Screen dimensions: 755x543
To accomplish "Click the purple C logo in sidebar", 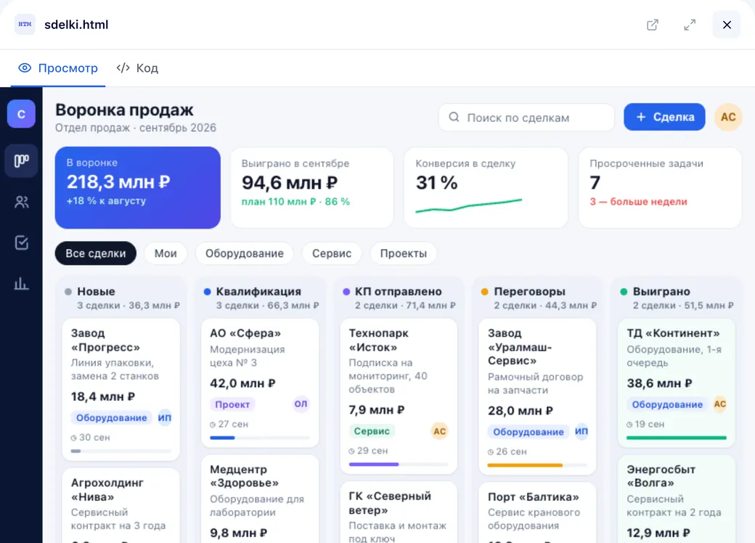I will click(x=21, y=114).
